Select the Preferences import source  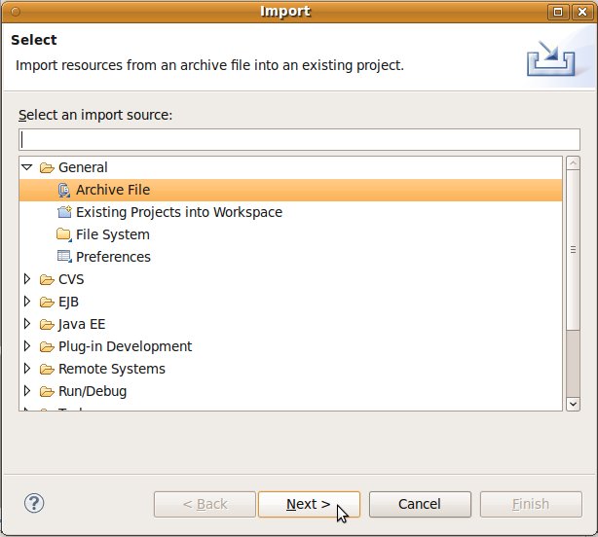pyautogui.click(x=113, y=258)
